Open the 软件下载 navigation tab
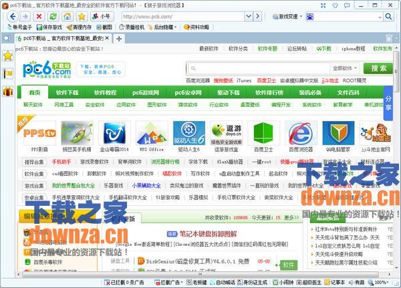The image size is (401, 288). [68, 92]
